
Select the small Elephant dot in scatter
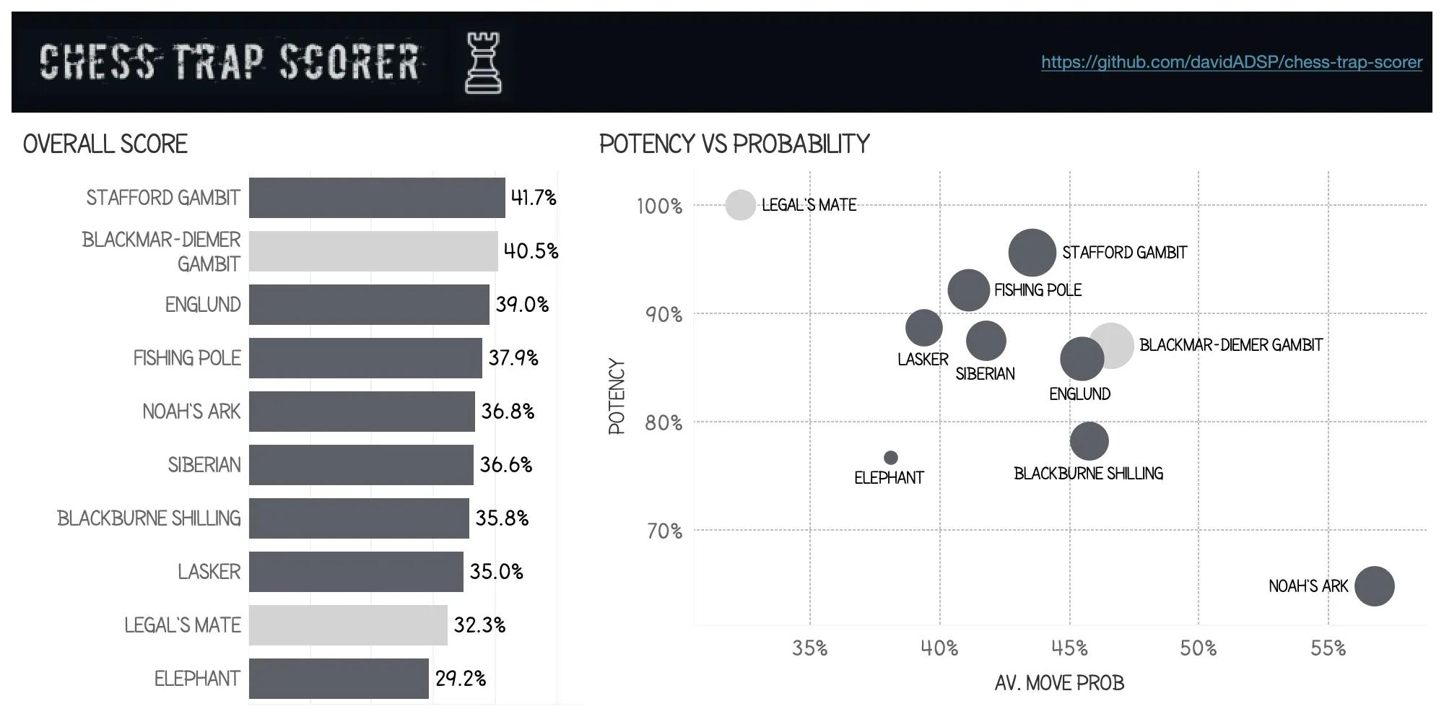click(891, 458)
